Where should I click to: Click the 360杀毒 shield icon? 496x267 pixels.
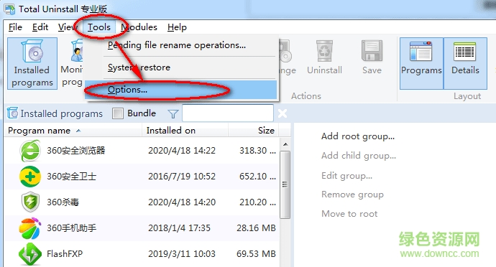point(30,202)
